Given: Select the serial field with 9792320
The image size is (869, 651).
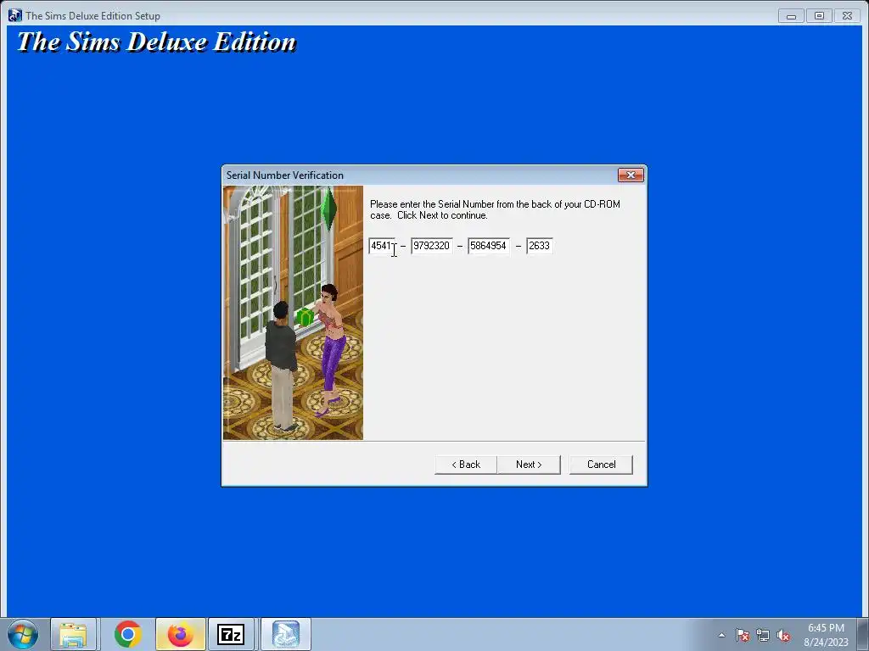Looking at the screenshot, I should 432,246.
